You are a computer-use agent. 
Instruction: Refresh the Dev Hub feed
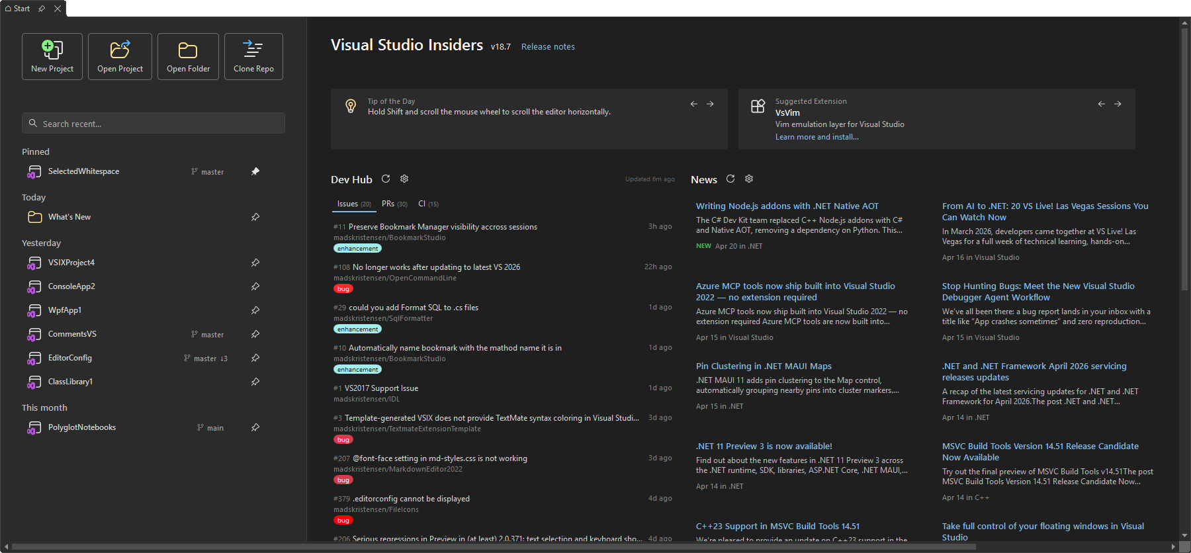(386, 179)
